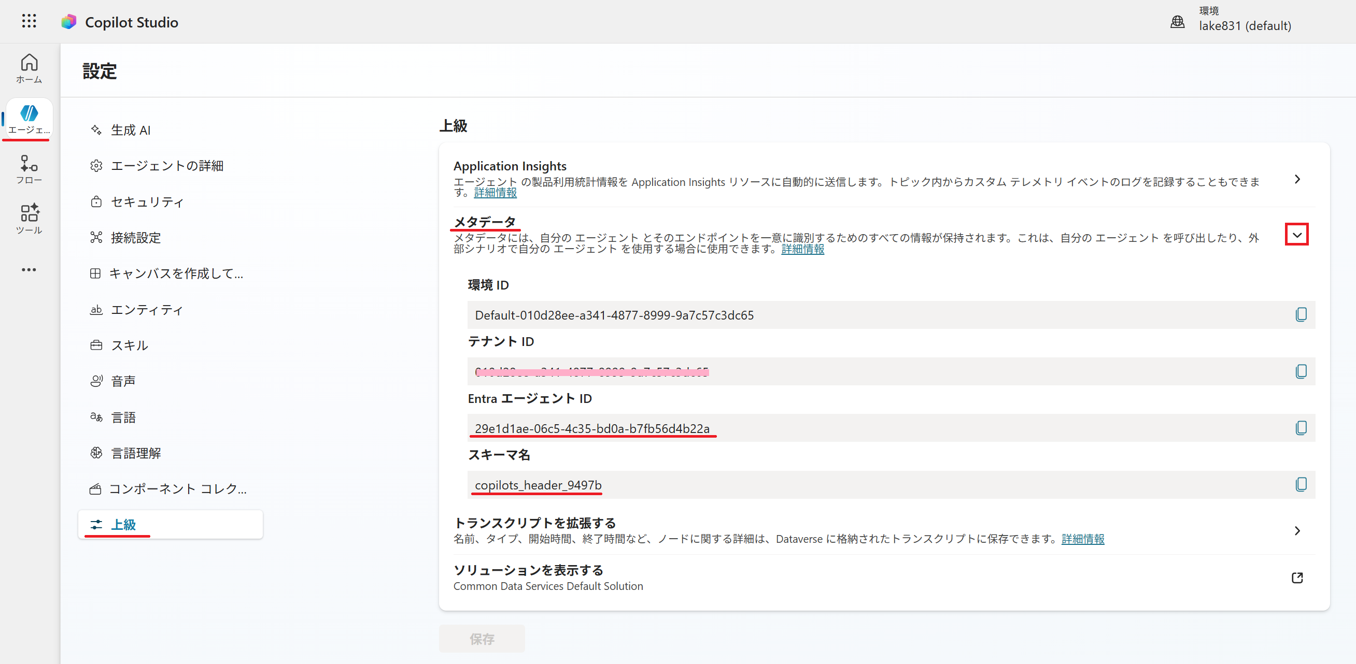Copy the テナント ID value
This screenshot has width=1356, height=664.
pos(1300,371)
